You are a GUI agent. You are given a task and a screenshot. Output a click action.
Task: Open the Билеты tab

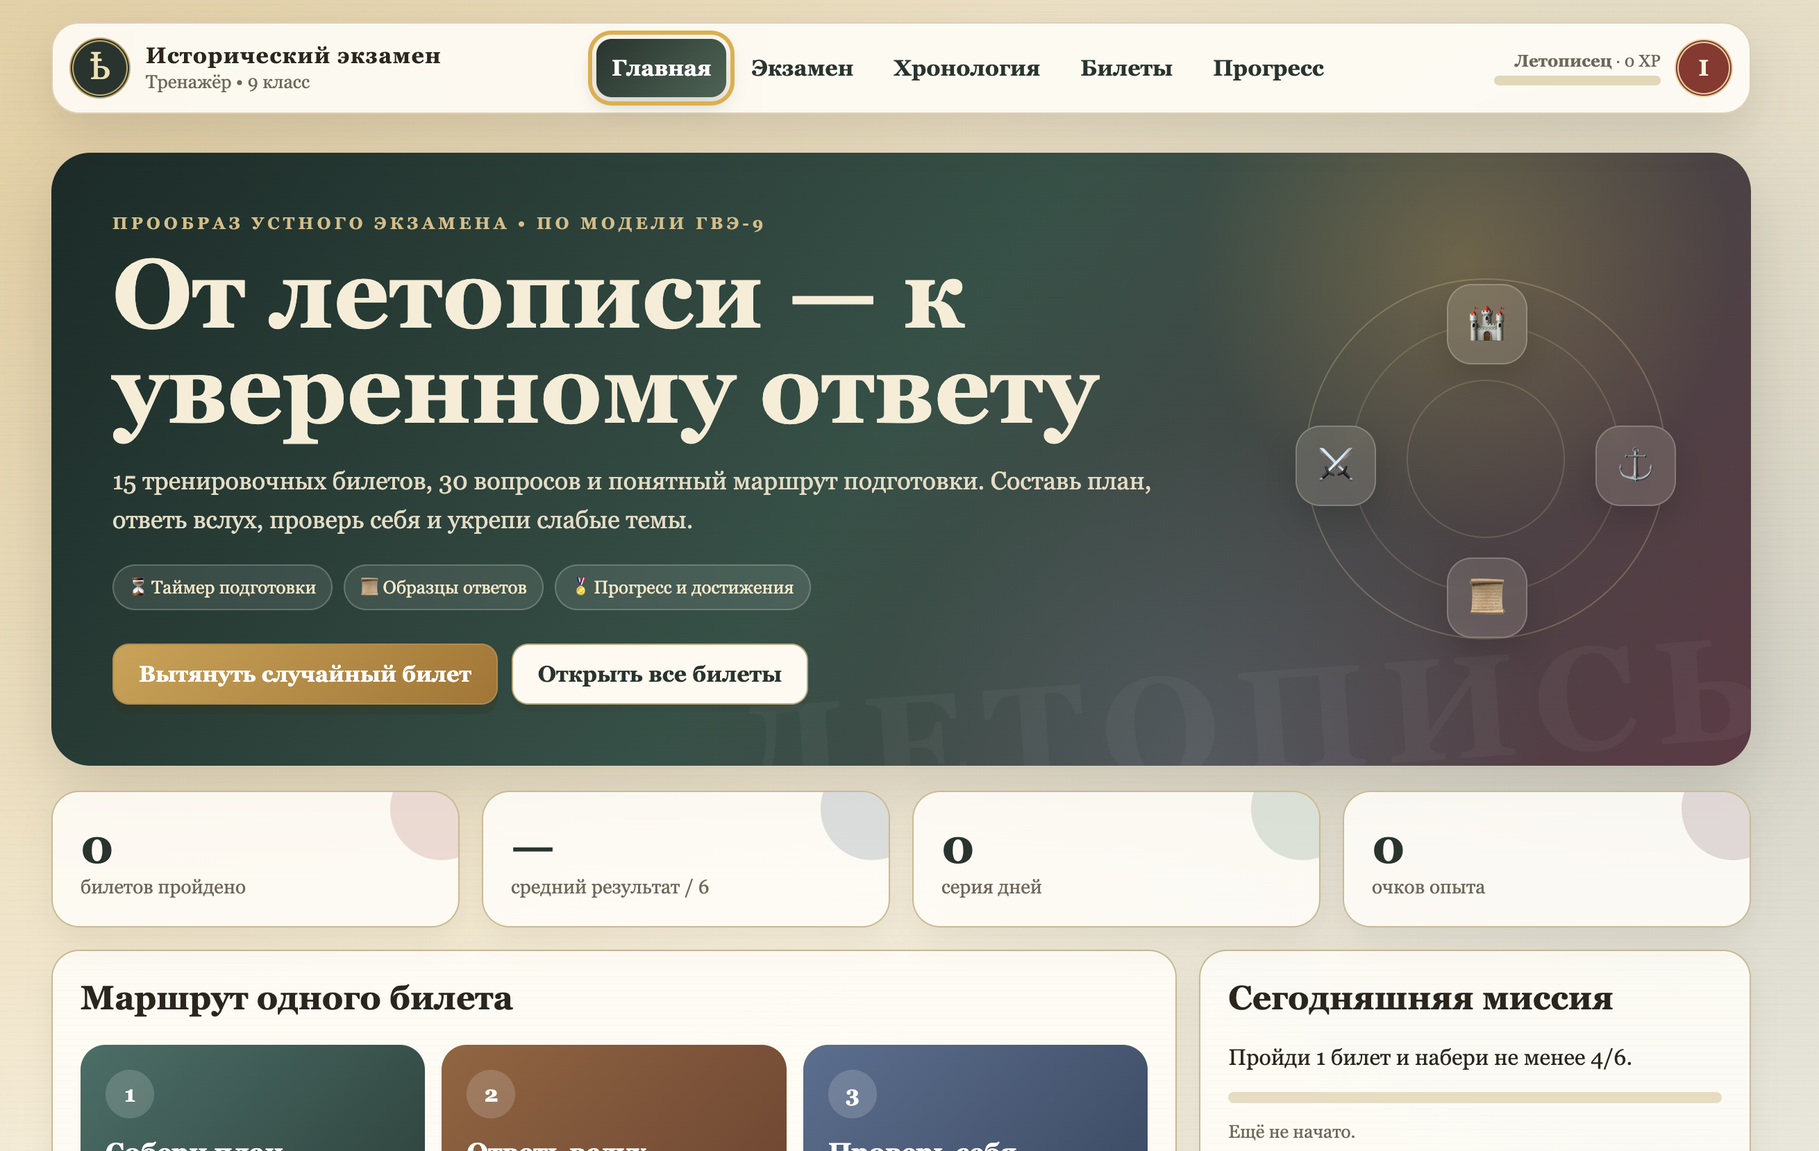[x=1125, y=68]
